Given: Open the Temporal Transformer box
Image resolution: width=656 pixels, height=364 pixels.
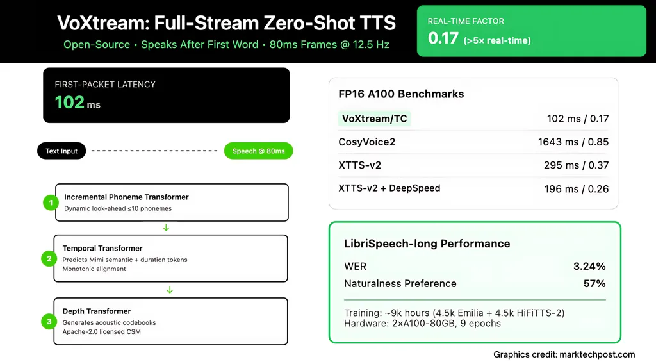Looking at the screenshot, I should tap(170, 258).
